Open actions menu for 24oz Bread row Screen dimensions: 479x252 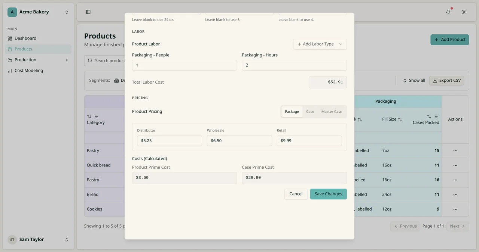click(455, 195)
